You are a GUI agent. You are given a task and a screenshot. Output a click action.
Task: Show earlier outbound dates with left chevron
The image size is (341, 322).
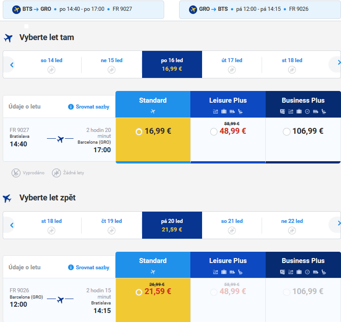[x=12, y=65]
